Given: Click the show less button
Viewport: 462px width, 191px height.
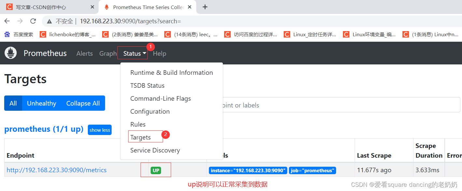Looking at the screenshot, I should [x=100, y=130].
